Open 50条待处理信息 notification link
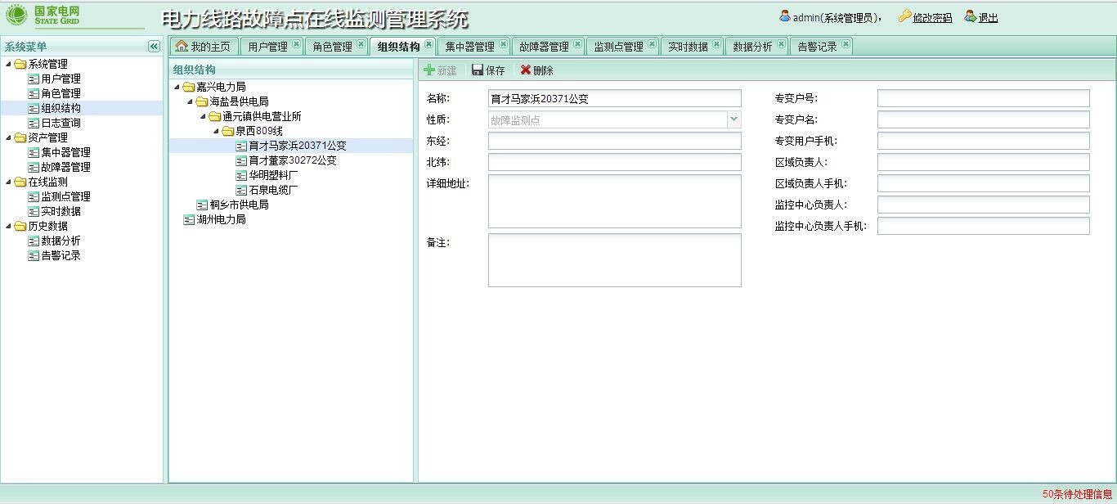The height and width of the screenshot is (504, 1117). [1077, 494]
